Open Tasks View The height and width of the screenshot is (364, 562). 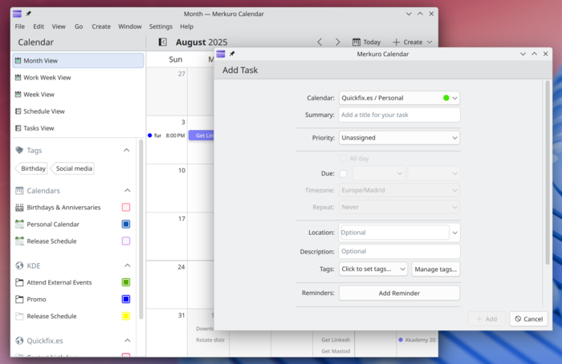point(78,128)
